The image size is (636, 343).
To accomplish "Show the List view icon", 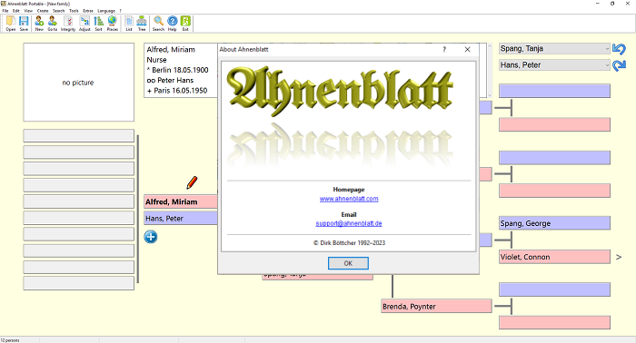I will 129,23.
